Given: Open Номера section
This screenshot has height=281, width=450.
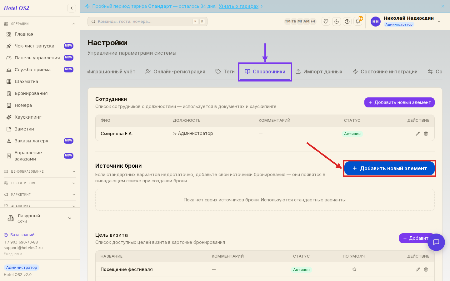Looking at the screenshot, I should [40, 105].
